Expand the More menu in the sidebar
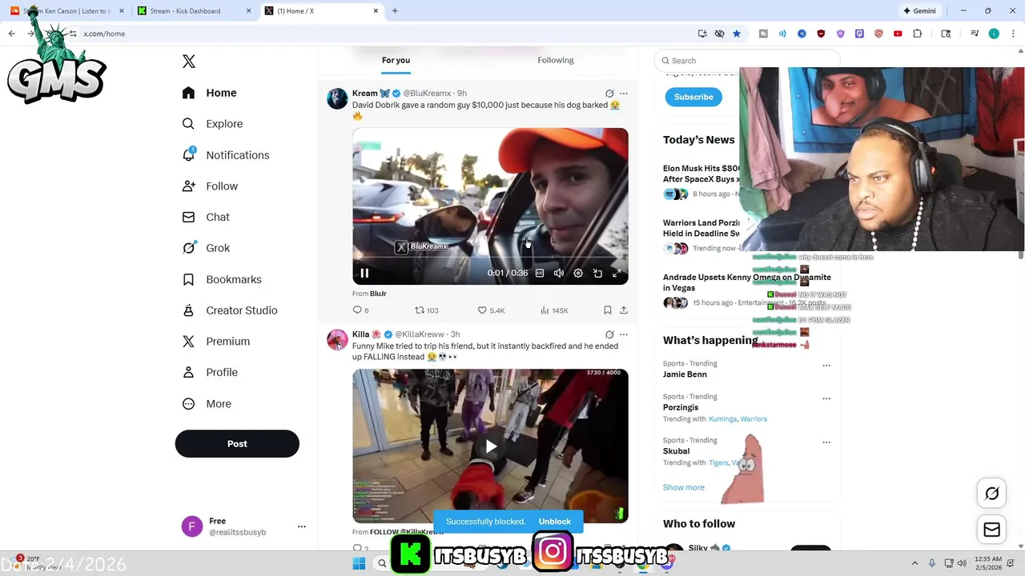Viewport: 1025px width, 576px height. point(207,404)
